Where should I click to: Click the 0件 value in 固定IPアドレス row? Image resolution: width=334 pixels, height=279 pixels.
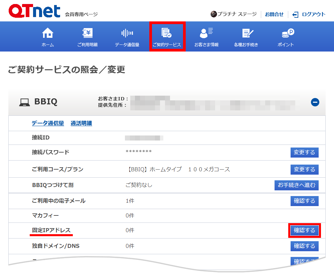tap(130, 230)
